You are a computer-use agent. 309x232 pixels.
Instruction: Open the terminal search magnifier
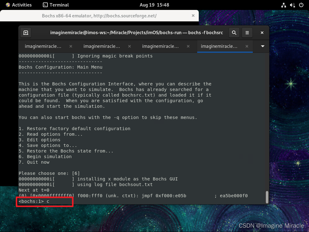[234, 33]
